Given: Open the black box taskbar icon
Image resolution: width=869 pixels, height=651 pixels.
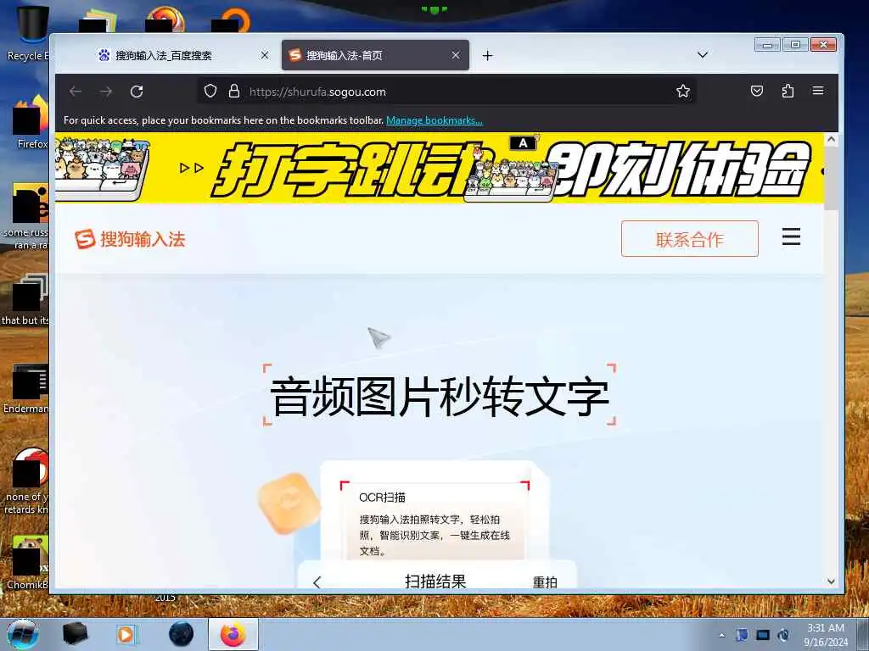Looking at the screenshot, I should [x=75, y=634].
